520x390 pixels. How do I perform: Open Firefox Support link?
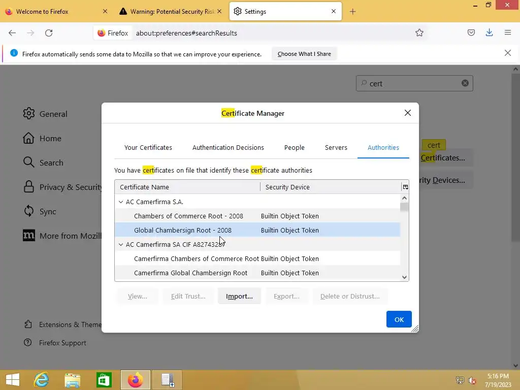click(55, 343)
